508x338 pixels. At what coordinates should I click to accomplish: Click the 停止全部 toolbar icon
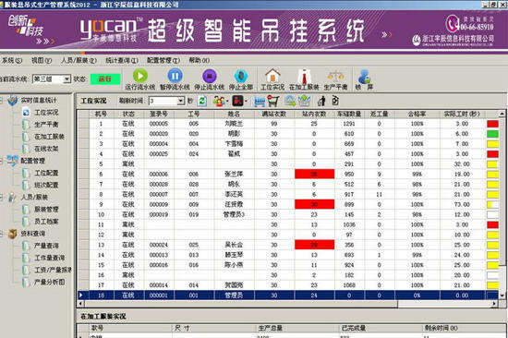pyautogui.click(x=241, y=76)
